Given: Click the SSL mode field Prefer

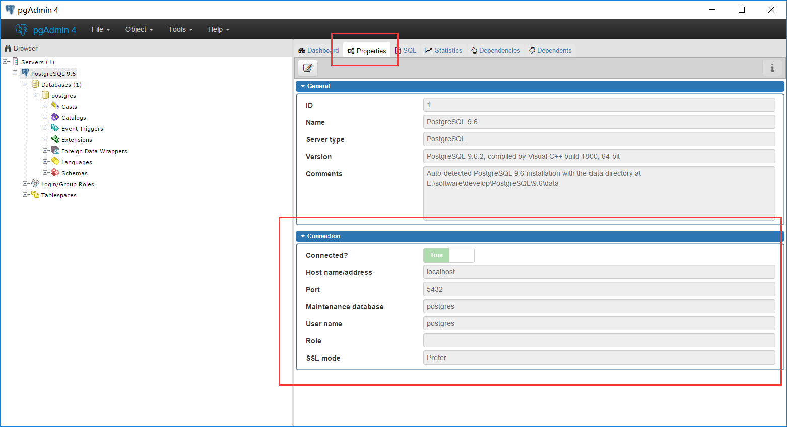Looking at the screenshot, I should point(599,358).
